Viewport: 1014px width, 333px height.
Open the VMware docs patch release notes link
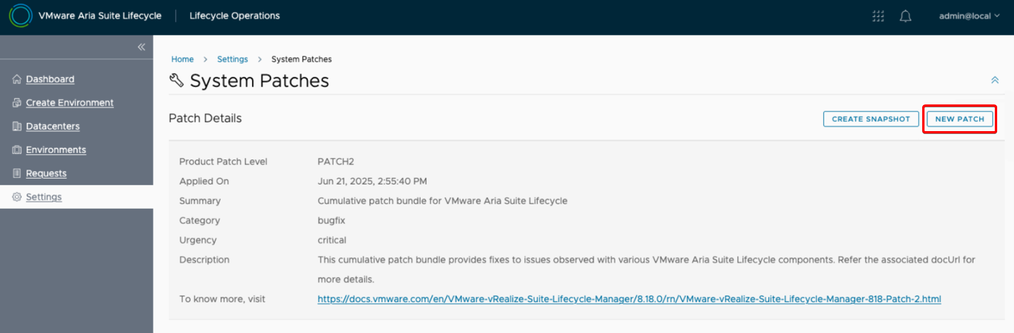629,299
